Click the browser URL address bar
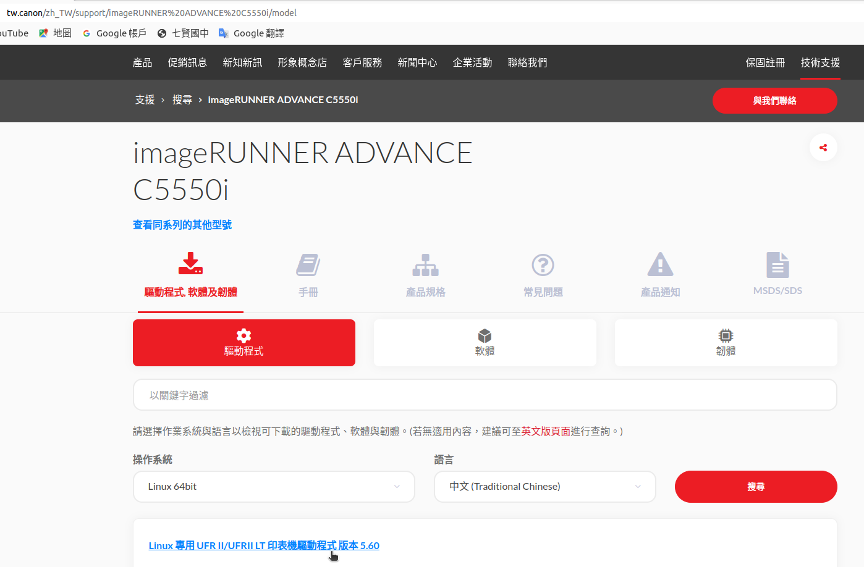 432,12
